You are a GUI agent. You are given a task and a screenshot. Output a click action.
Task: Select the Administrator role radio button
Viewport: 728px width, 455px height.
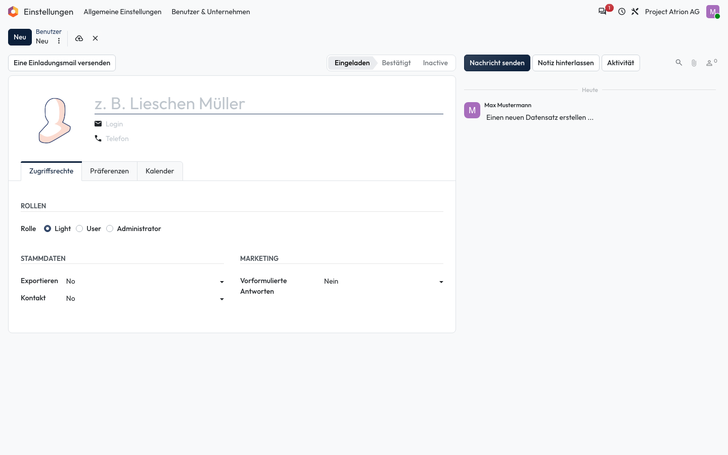[x=110, y=229]
